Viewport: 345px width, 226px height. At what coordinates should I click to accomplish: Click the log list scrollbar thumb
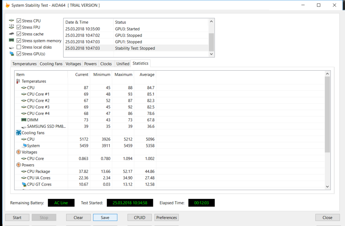[211, 42]
